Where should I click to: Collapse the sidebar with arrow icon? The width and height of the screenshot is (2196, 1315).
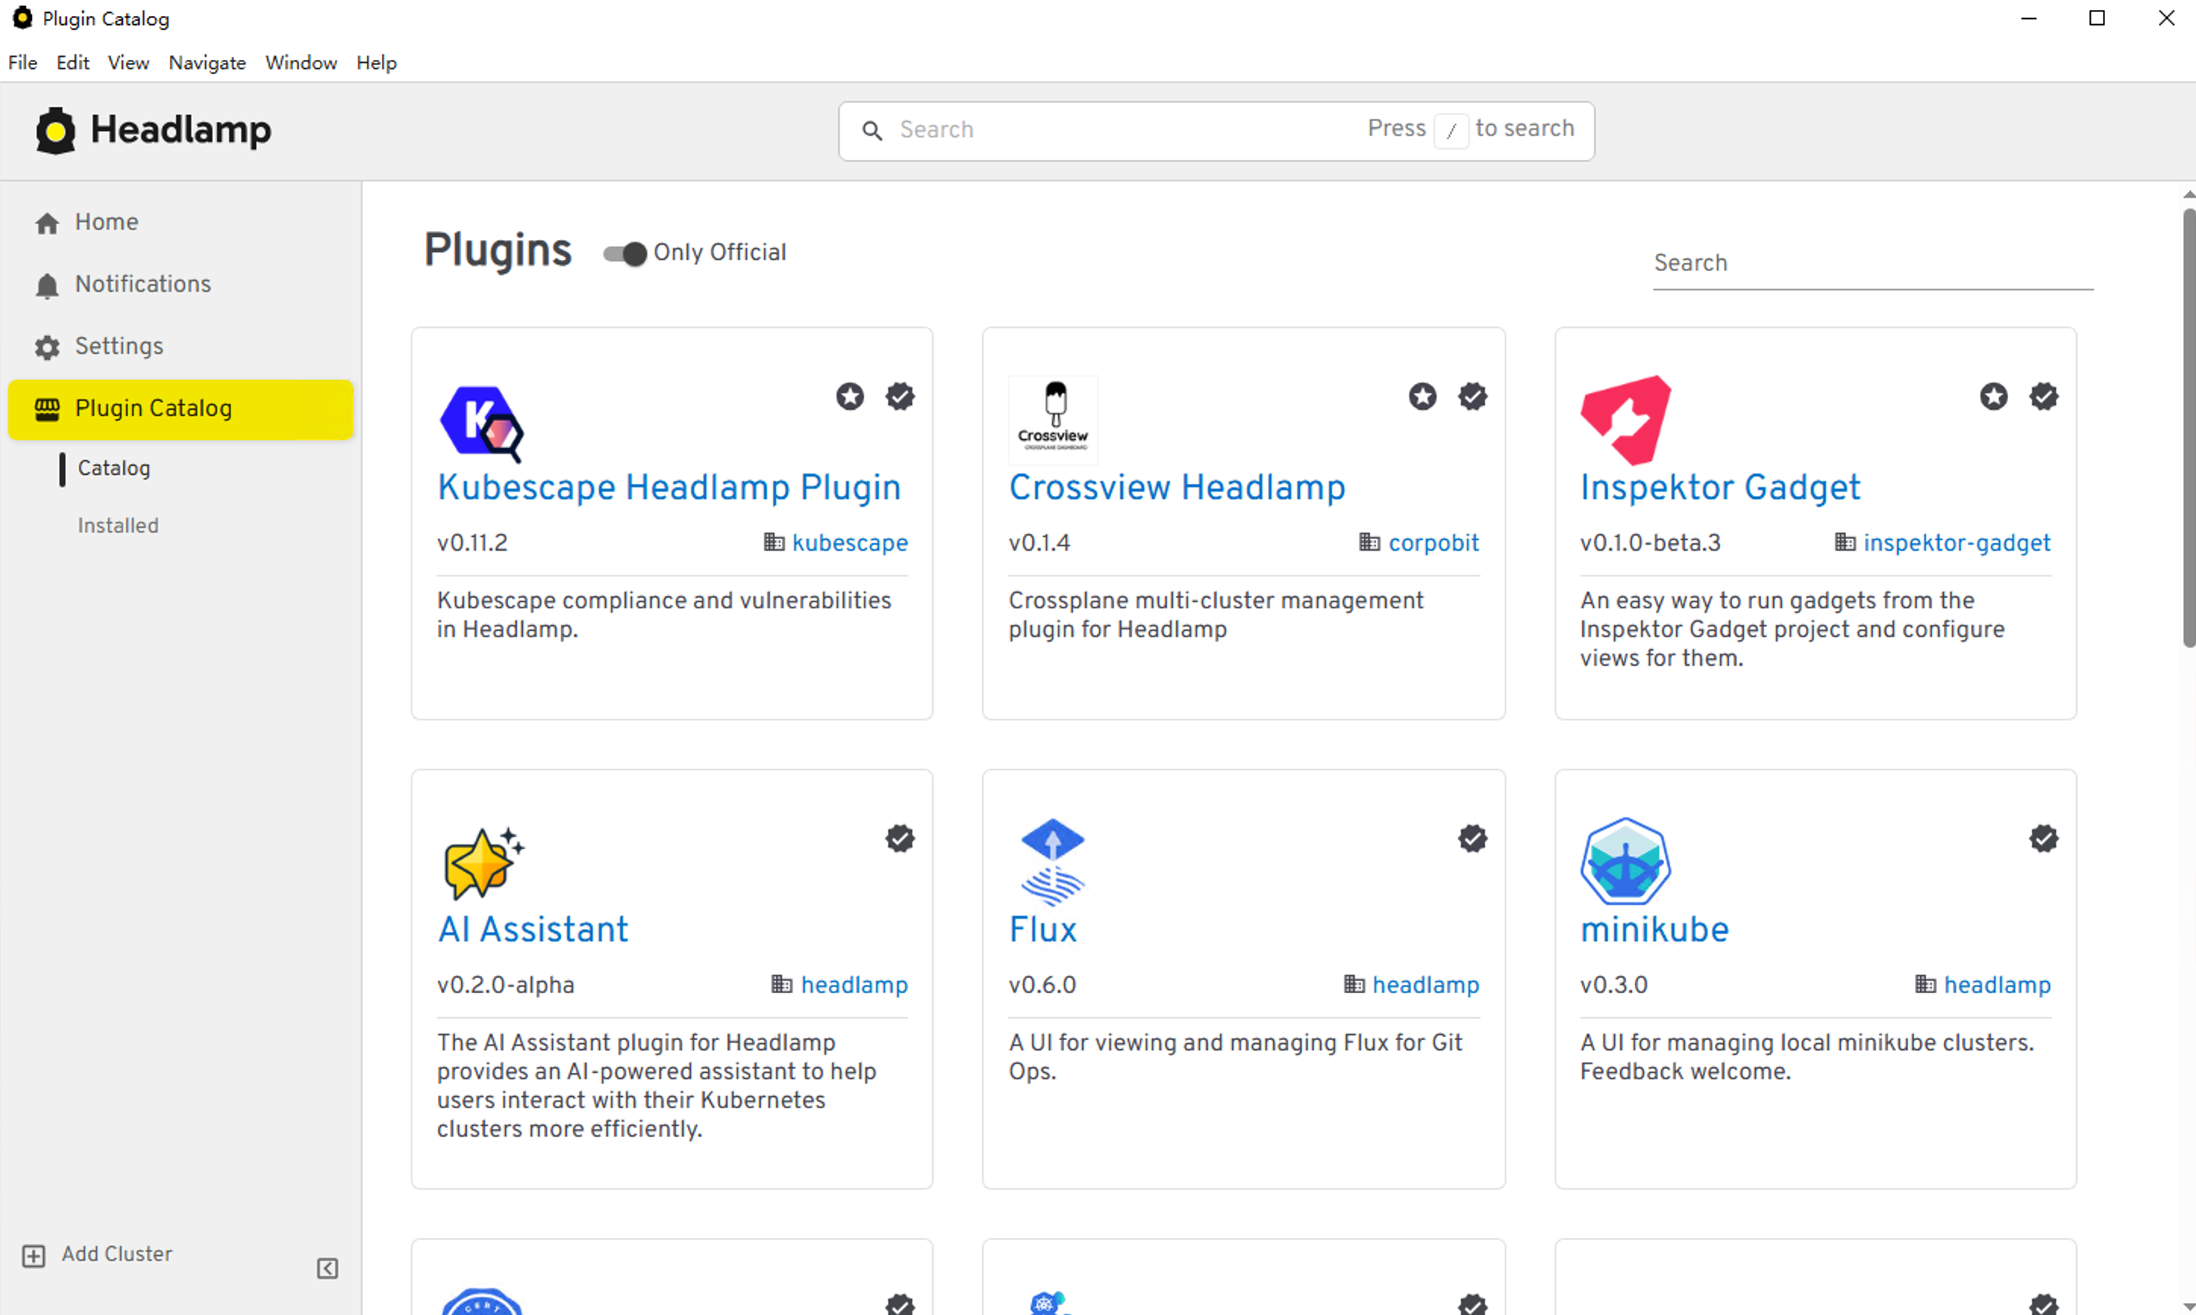(327, 1268)
